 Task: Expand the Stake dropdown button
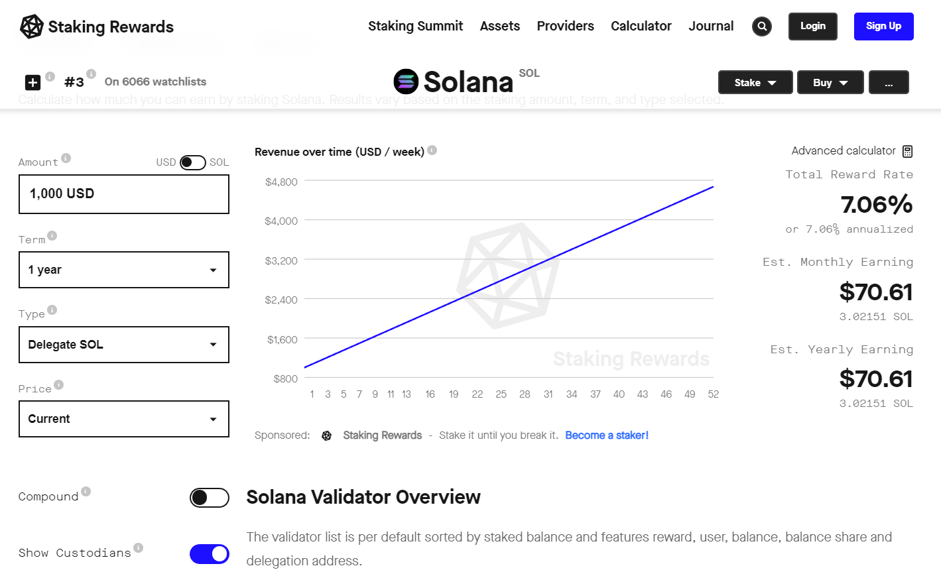coord(755,82)
